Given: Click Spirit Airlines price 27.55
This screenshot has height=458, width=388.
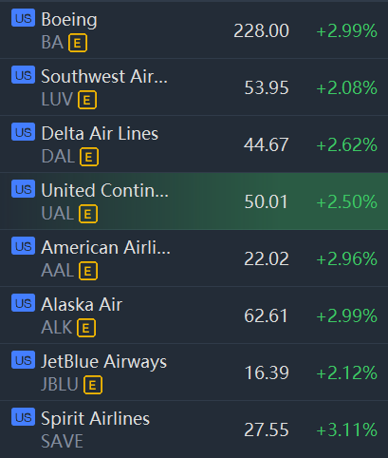Looking at the screenshot, I should point(267,429).
